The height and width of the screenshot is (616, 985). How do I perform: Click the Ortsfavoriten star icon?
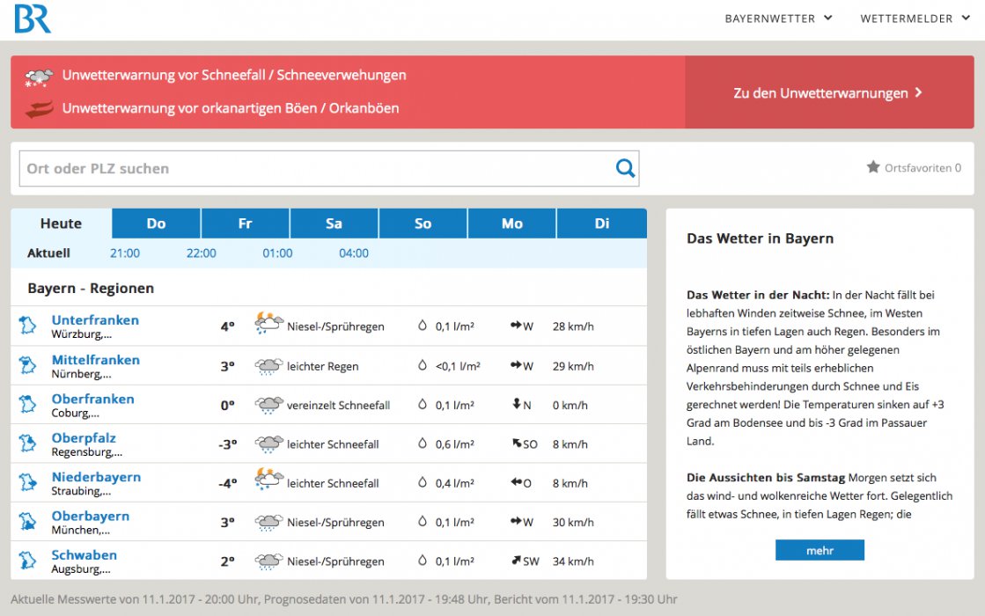click(872, 167)
